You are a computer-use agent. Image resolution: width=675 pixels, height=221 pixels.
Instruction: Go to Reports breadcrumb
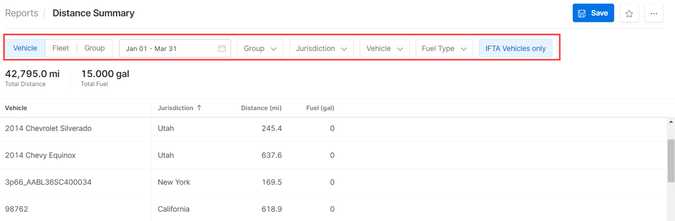pyautogui.click(x=22, y=13)
